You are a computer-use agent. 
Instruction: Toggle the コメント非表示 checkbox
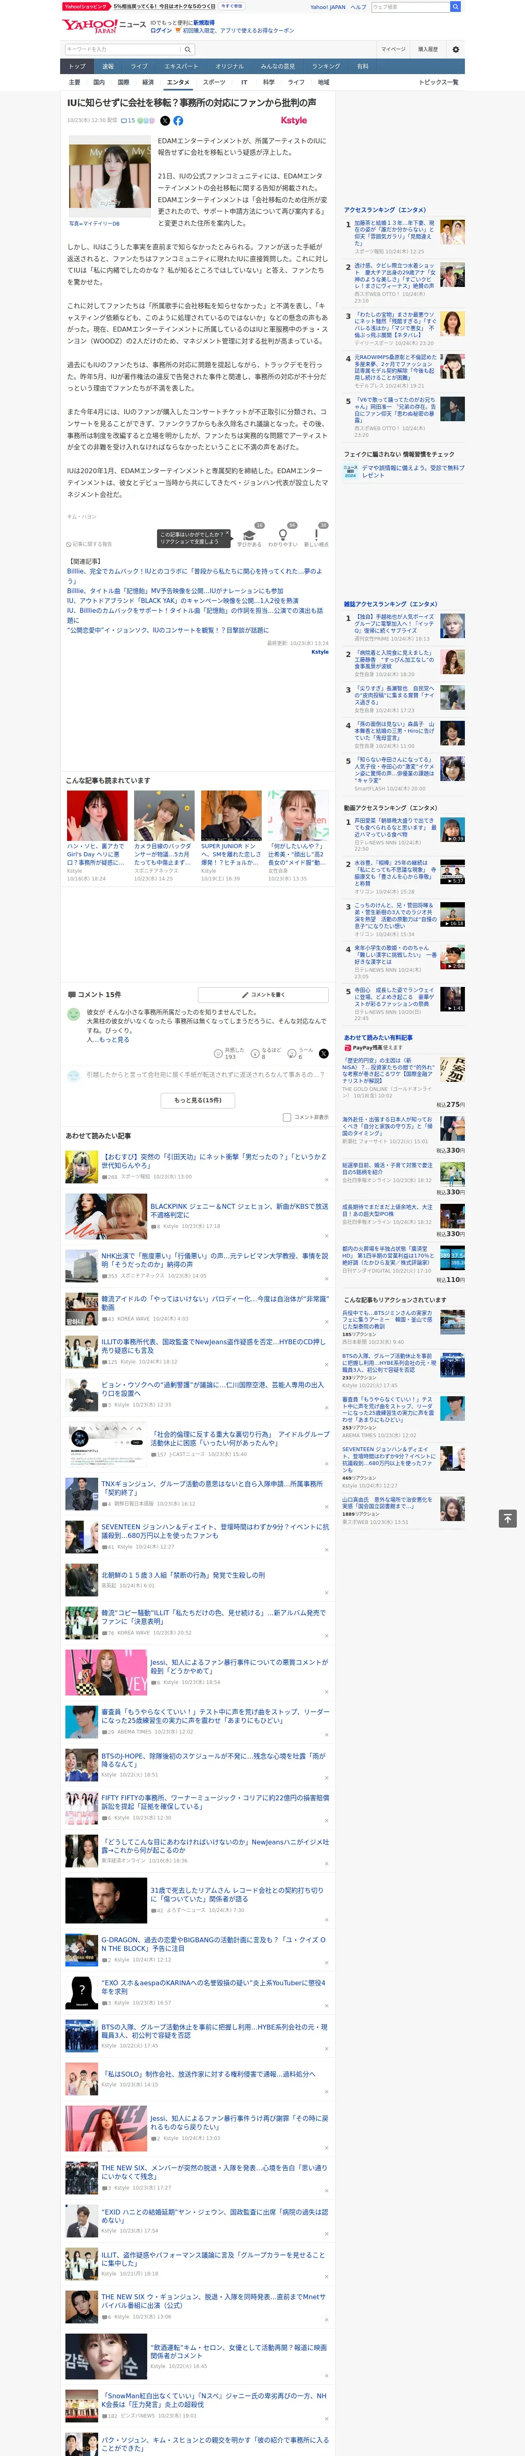287,1117
